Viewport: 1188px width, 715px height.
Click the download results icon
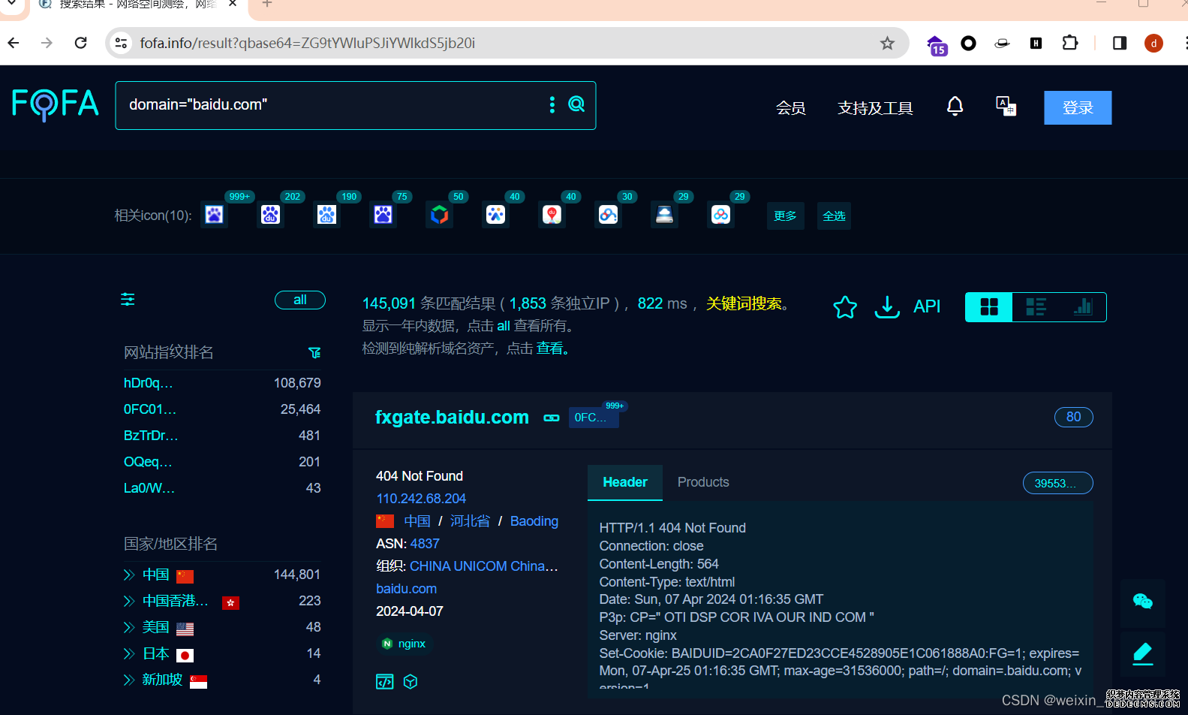[x=887, y=306]
